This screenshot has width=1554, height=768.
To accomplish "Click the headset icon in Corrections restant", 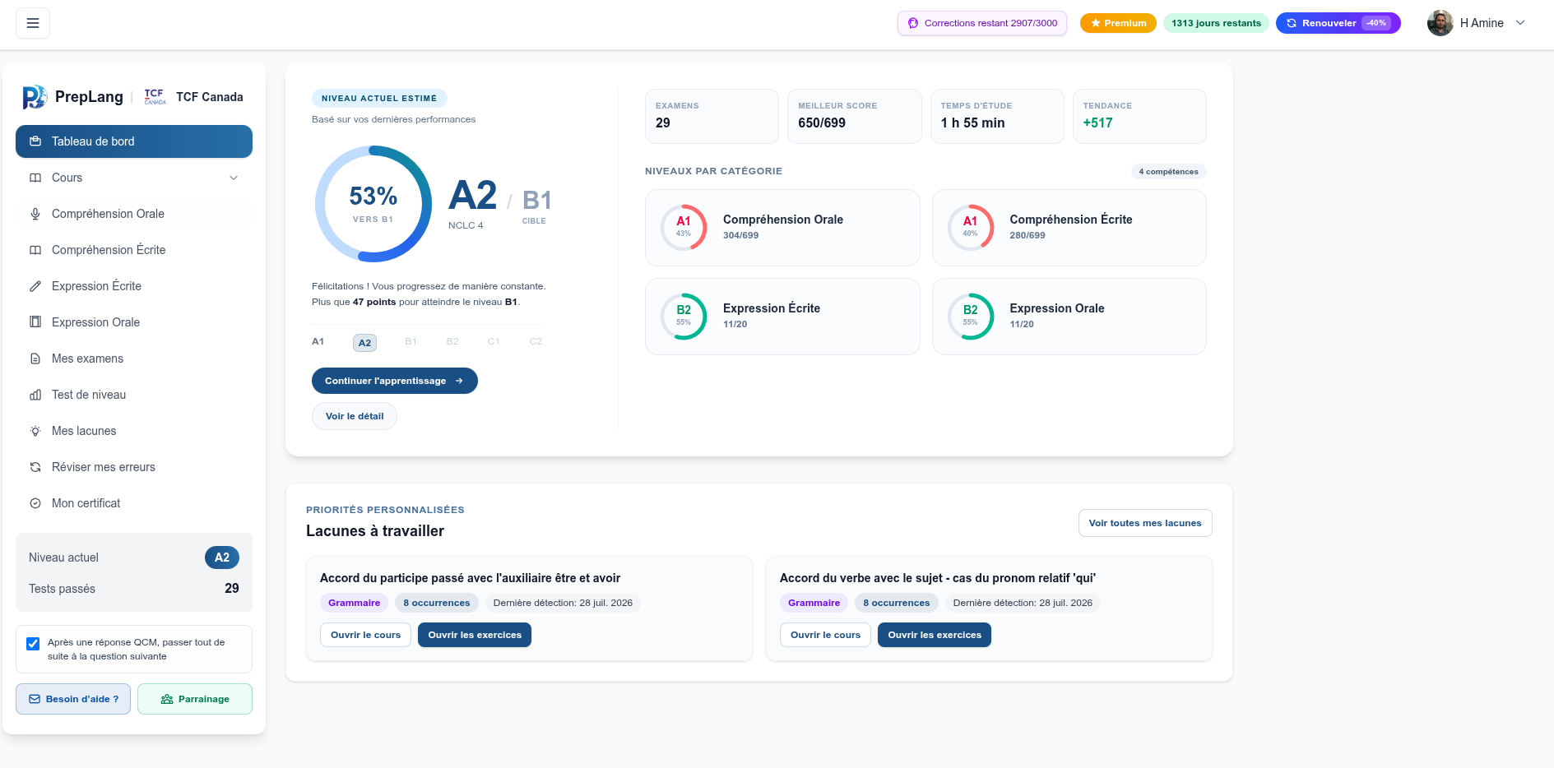I will click(913, 23).
